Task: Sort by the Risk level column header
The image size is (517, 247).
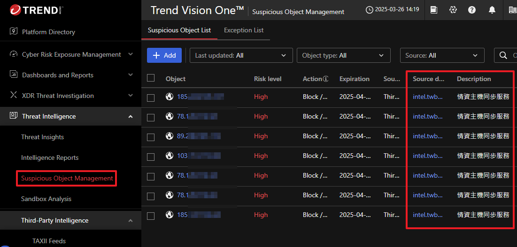Action: tap(268, 79)
